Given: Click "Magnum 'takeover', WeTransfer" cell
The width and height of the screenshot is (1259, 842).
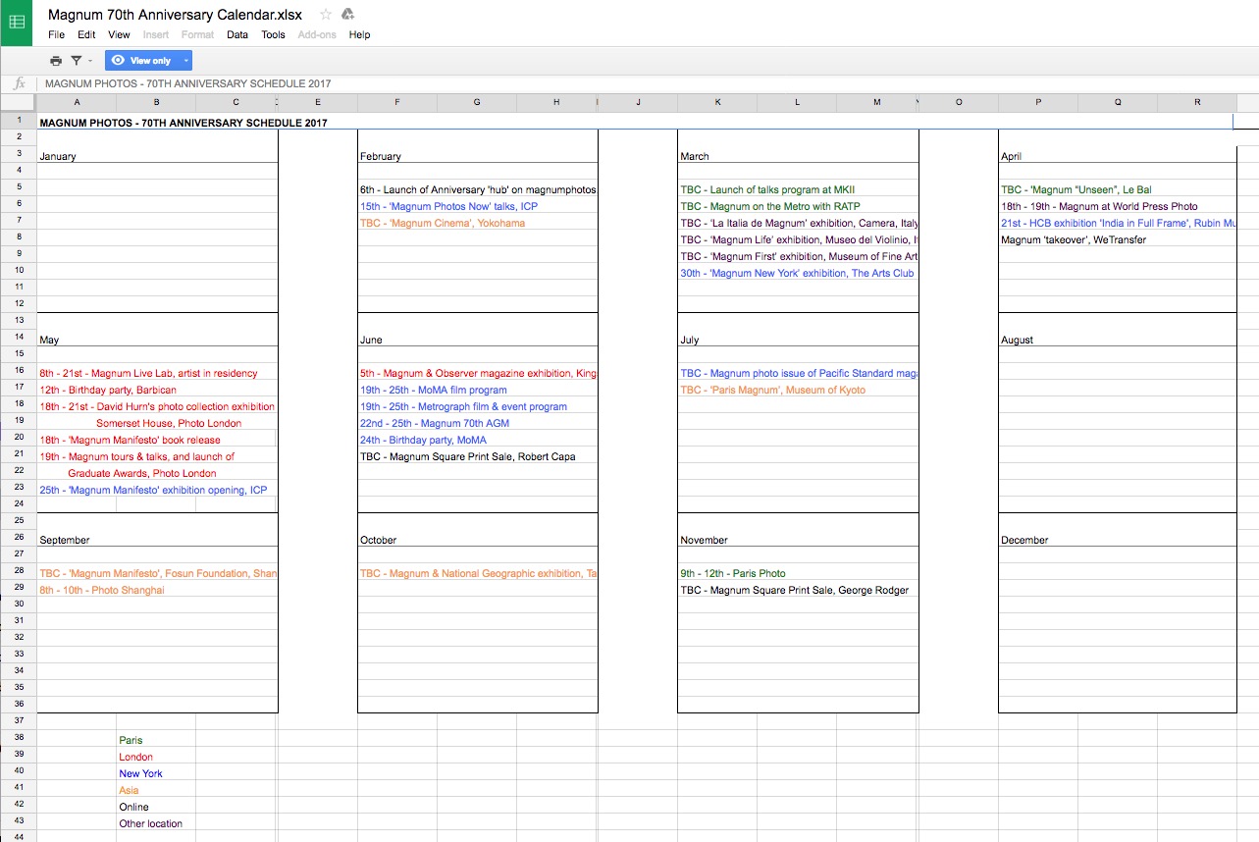Looking at the screenshot, I should tap(1074, 239).
